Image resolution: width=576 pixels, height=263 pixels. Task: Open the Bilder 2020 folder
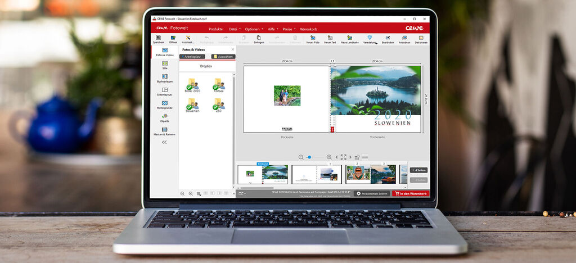[x=192, y=85]
